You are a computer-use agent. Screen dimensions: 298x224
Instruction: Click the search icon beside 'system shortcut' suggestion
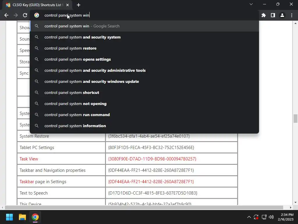click(37, 92)
